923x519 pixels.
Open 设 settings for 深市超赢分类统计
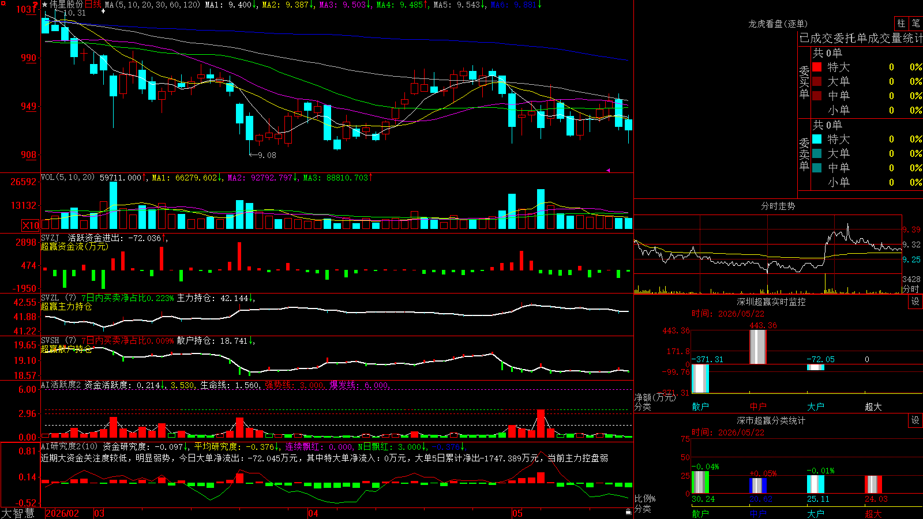(x=916, y=420)
